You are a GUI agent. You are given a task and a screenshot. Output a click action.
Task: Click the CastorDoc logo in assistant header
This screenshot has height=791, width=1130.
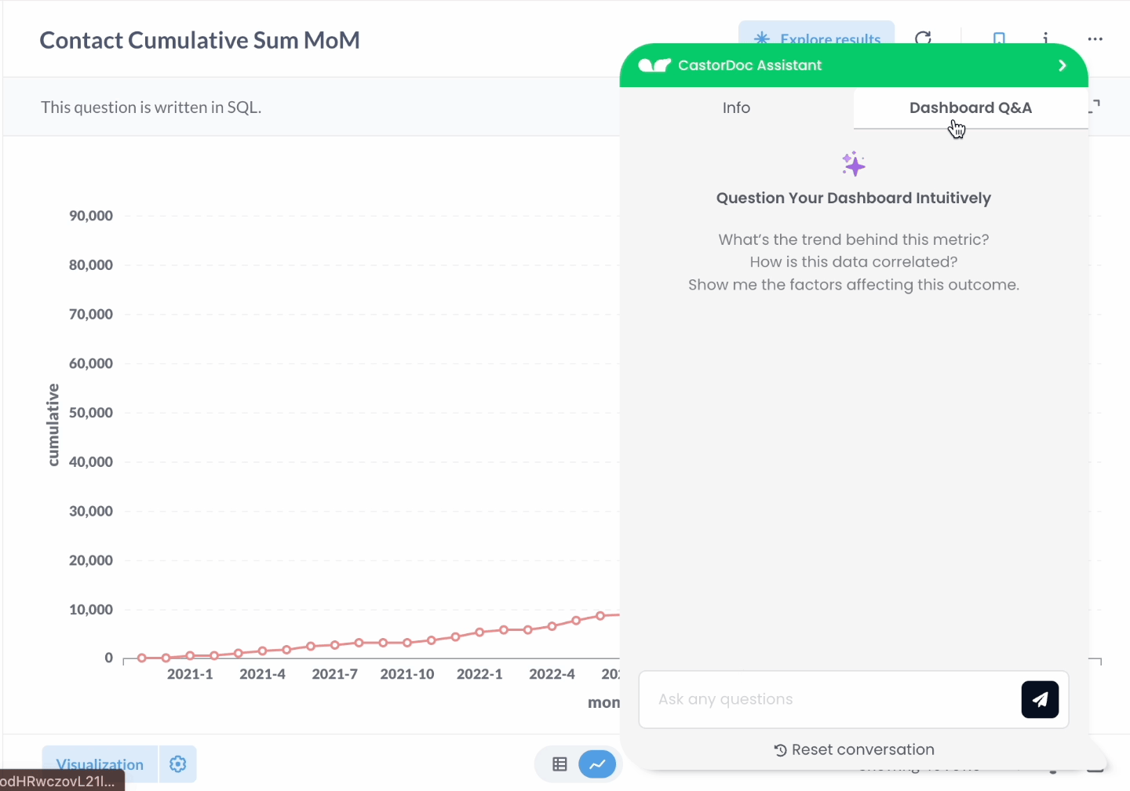654,66
